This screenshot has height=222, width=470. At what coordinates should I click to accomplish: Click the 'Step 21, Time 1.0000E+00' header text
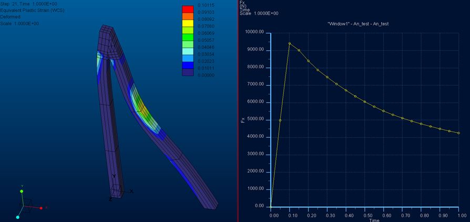pos(29,4)
